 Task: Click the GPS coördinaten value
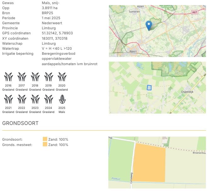(x=57, y=33)
